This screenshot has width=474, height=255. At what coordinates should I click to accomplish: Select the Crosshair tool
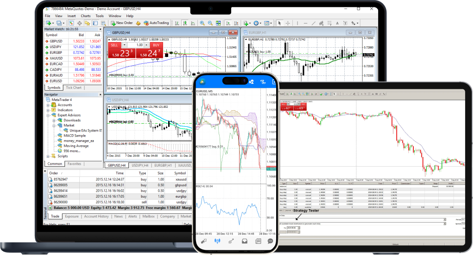[288, 23]
